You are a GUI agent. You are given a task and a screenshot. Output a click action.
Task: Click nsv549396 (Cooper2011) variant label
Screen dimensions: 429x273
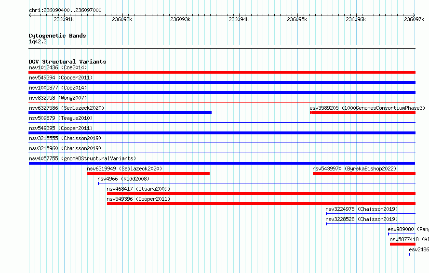pyautogui.click(x=138, y=199)
